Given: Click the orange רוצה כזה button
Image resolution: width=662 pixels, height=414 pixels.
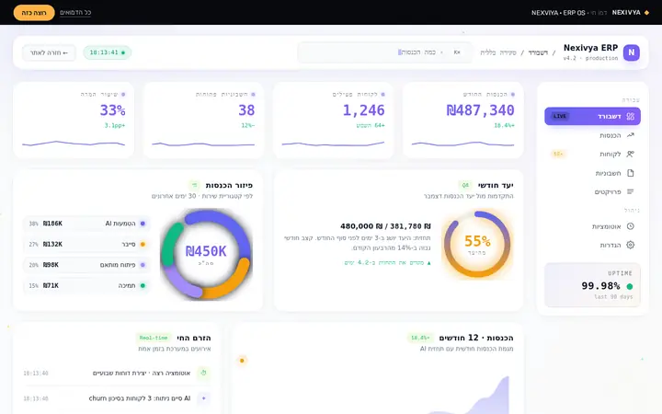Looking at the screenshot, I should (34, 13).
